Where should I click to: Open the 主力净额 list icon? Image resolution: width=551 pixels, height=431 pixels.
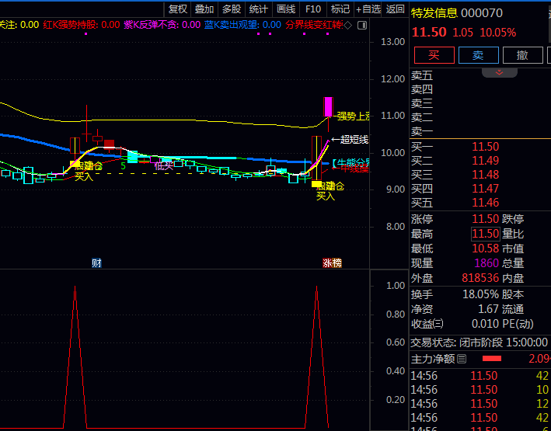(x=462, y=359)
